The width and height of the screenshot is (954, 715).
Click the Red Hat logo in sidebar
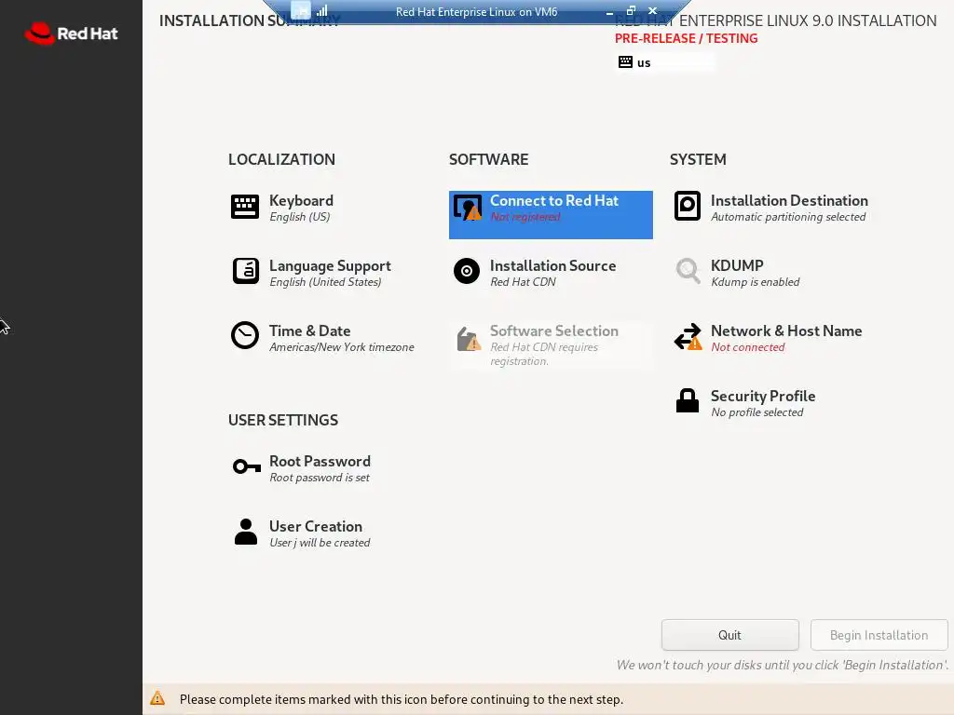coord(71,34)
